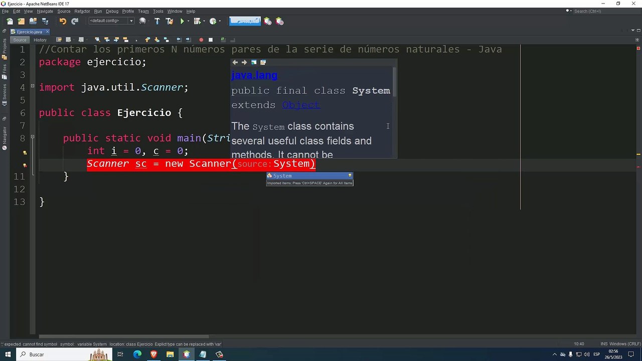Click Shift Line Right editor icon
Image resolution: width=642 pixels, height=361 pixels.
(189, 40)
